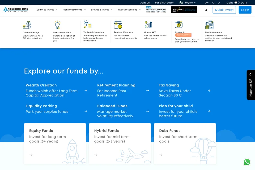Click the Debt Funds card arrow
The height and width of the screenshot is (170, 255).
(161, 155)
